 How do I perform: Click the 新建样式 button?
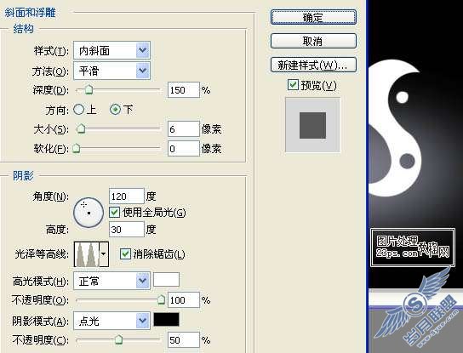(313, 65)
